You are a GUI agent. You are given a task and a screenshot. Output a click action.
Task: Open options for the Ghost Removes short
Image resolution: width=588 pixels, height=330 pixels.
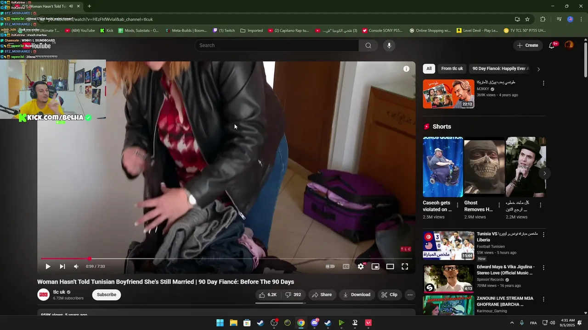(x=499, y=205)
